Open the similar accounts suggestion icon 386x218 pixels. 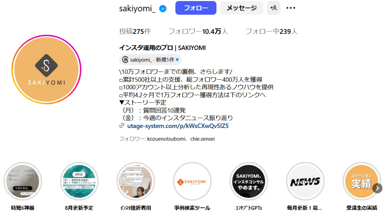[274, 8]
